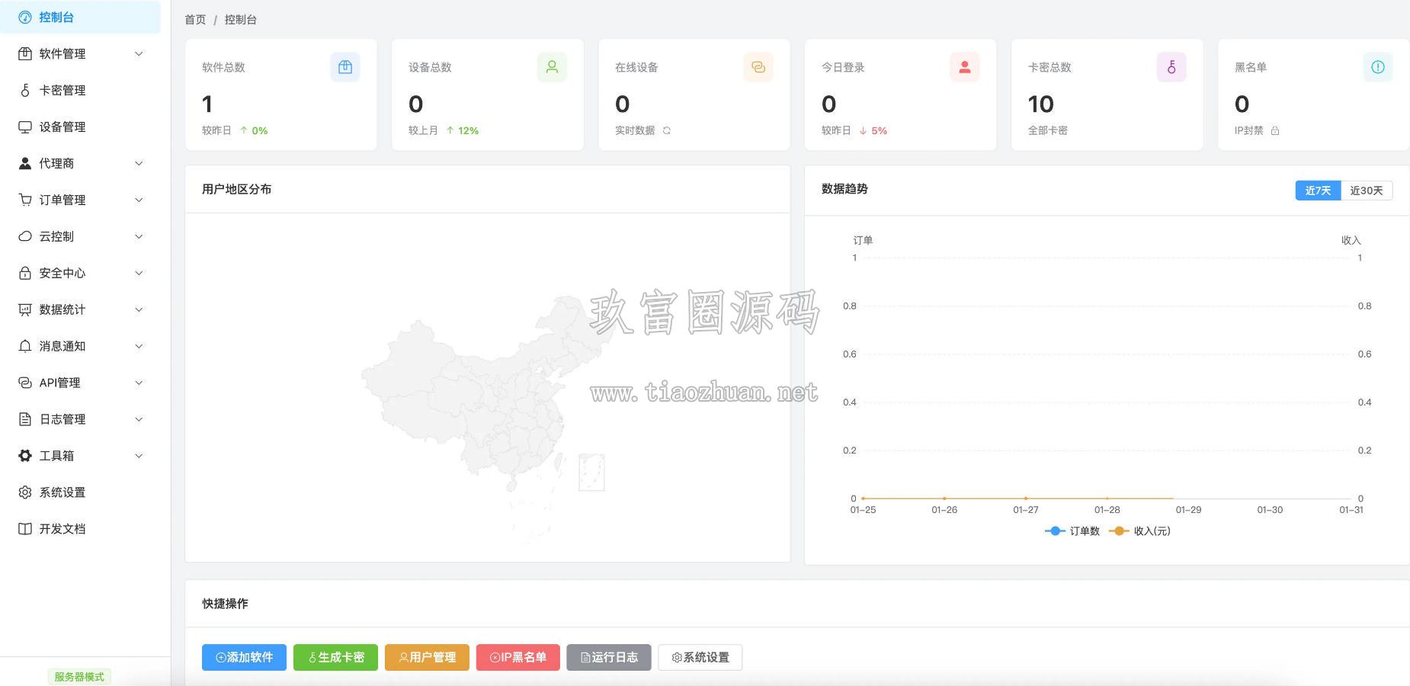Click the 服务器模式 status tag

point(79,677)
